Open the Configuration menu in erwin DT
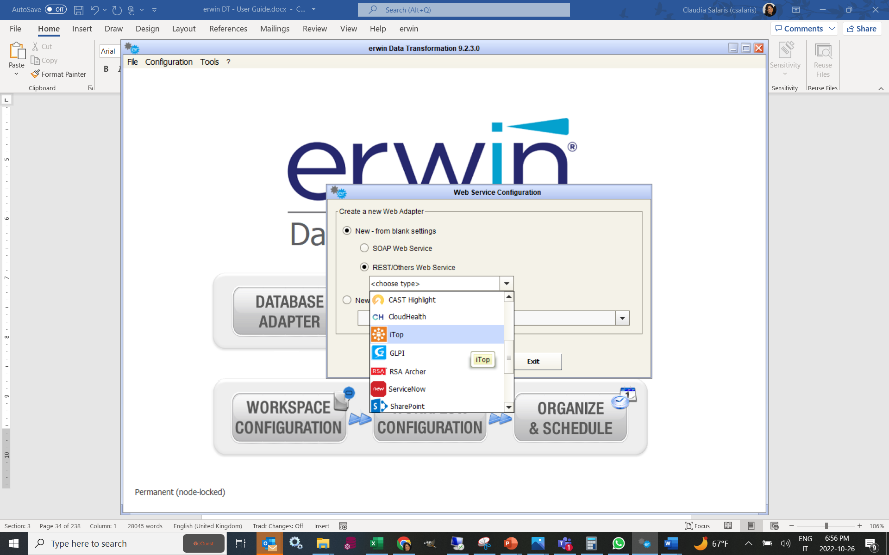The height and width of the screenshot is (555, 889). 169,62
